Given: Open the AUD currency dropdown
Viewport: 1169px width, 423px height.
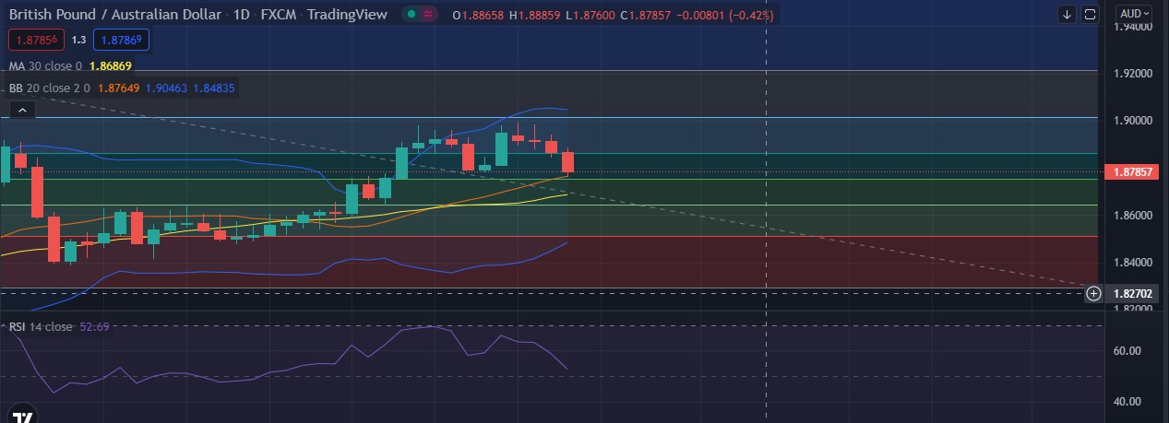Looking at the screenshot, I should click(x=1136, y=14).
